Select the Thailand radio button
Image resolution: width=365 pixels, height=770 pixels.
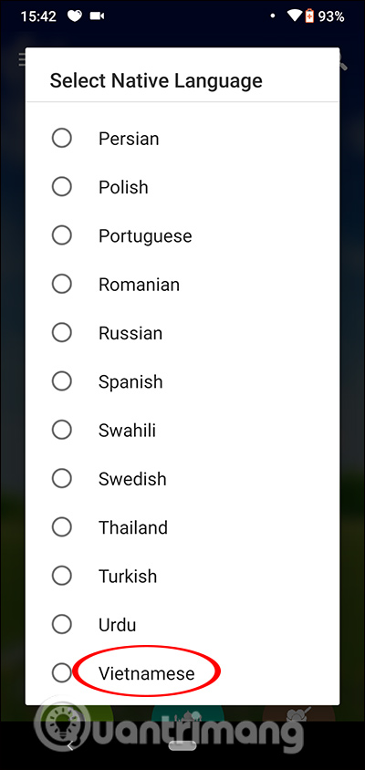tap(62, 527)
